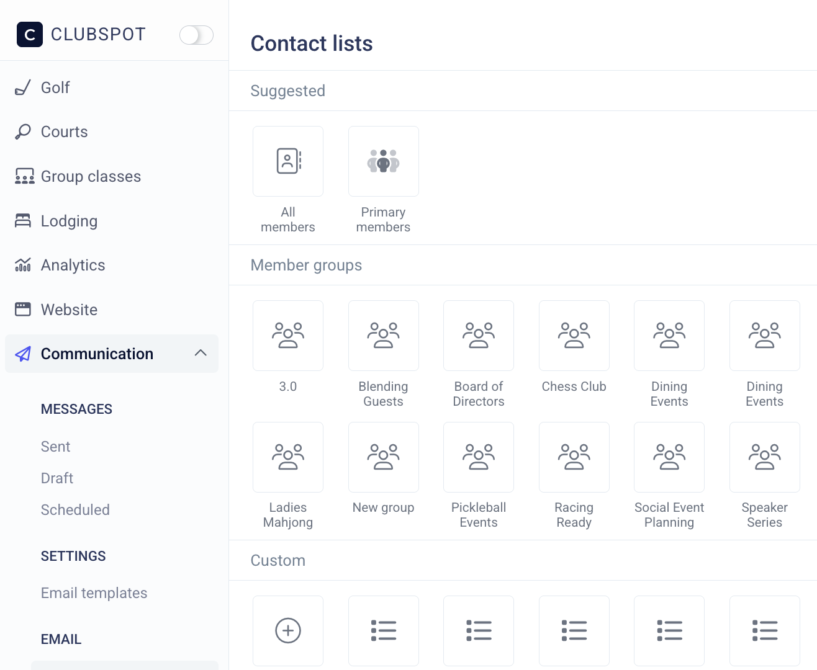
Task: Go to Sent messages
Action: (55, 447)
